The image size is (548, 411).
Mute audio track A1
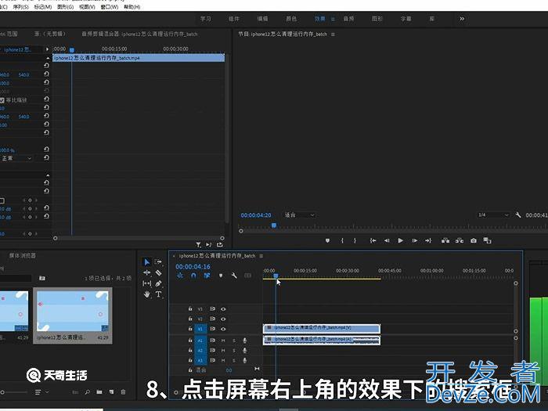tap(223, 341)
